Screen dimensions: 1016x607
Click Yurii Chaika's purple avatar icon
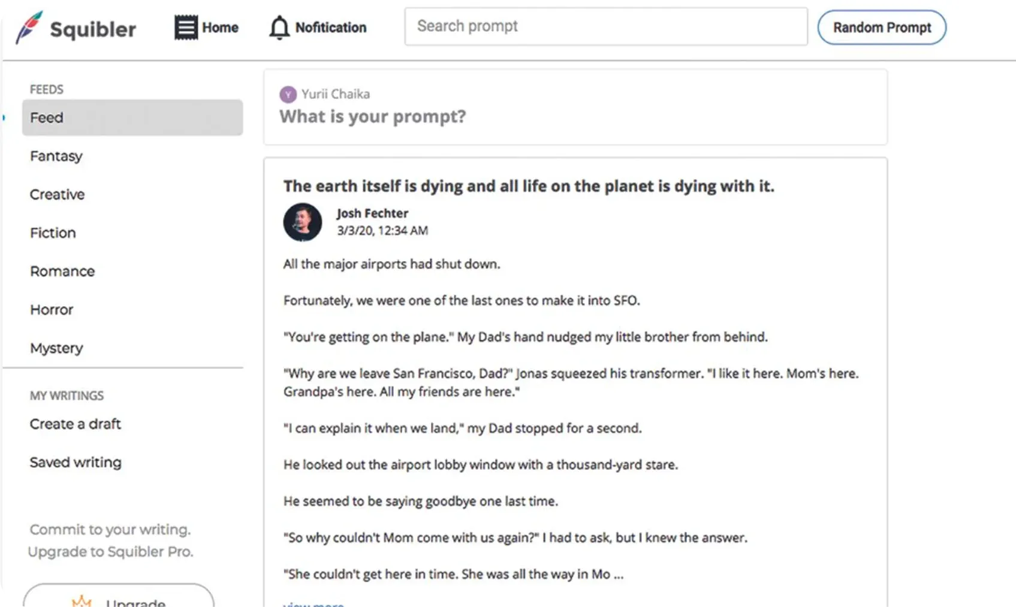point(288,95)
